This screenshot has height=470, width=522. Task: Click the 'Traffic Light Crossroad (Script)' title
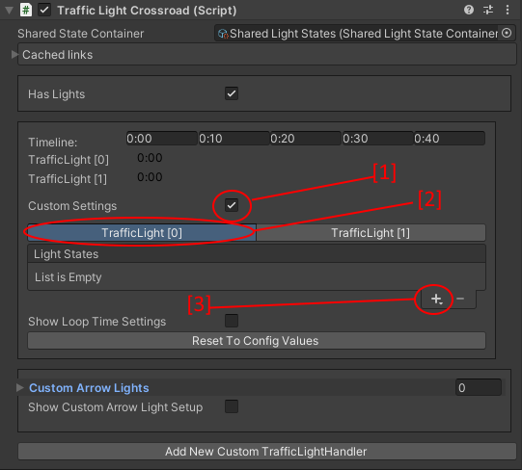click(x=147, y=11)
